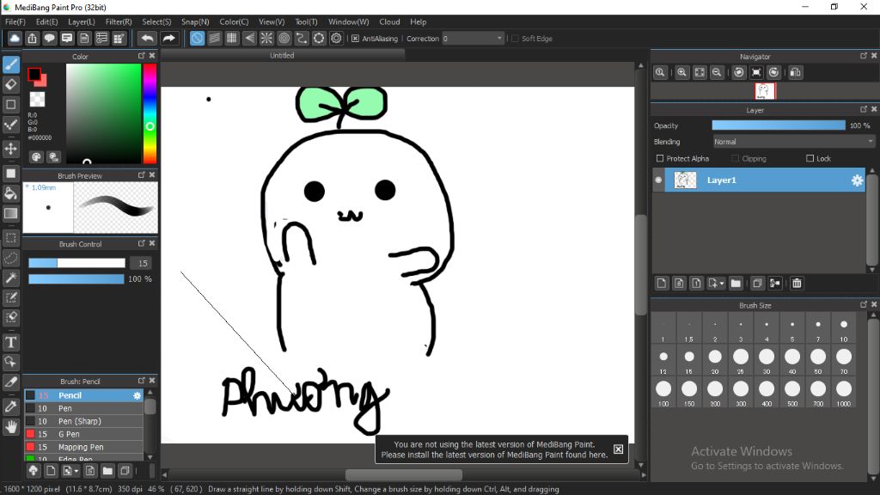This screenshot has width=880, height=495.
Task: Undock the Color panel
Action: click(142, 56)
